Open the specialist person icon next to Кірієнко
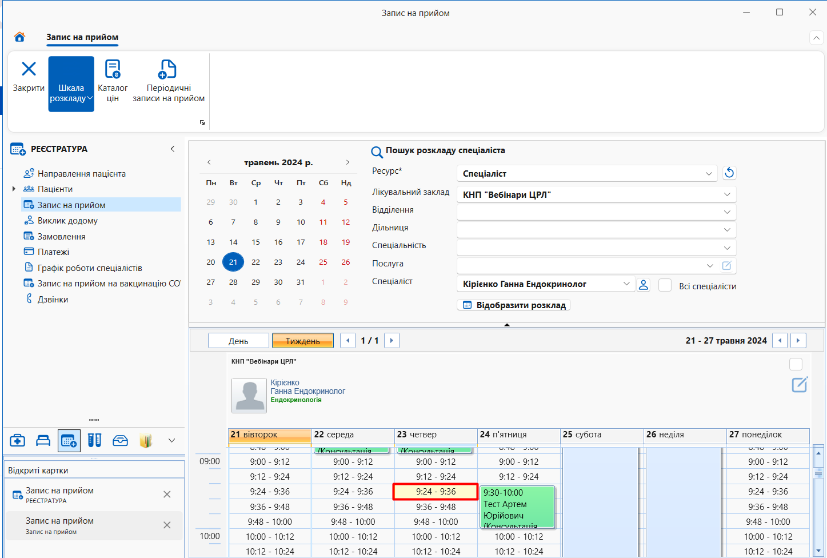Viewport: 827px width, 558px height. (x=644, y=284)
